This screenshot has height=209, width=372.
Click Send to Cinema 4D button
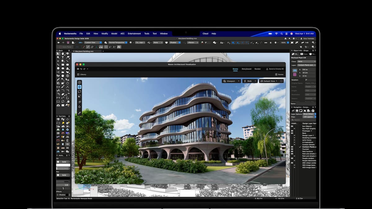pyautogui.click(x=275, y=69)
